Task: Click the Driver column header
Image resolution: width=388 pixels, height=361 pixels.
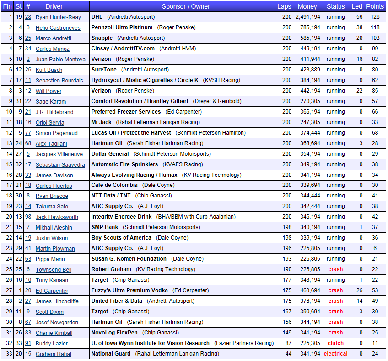Action: point(61,6)
